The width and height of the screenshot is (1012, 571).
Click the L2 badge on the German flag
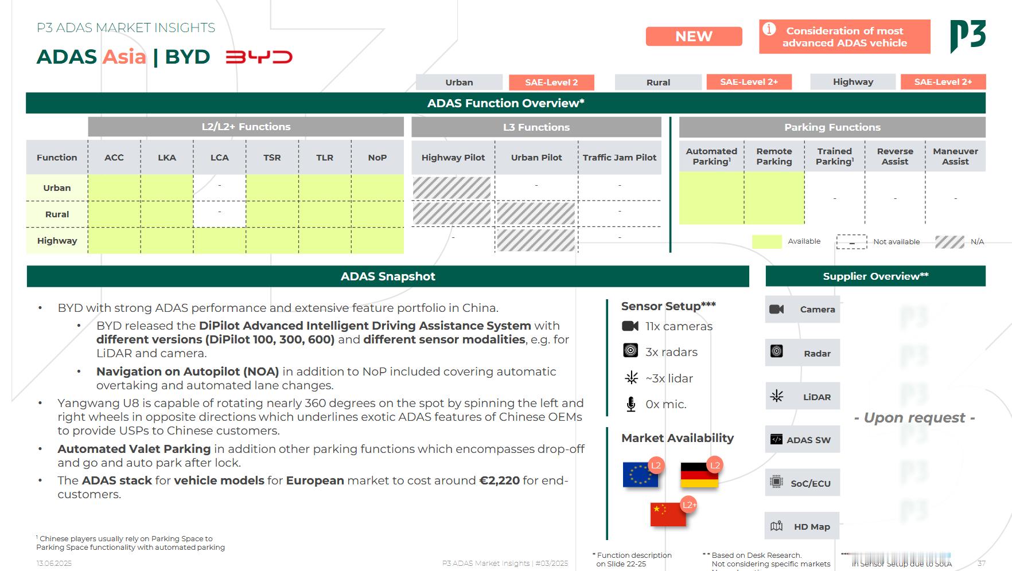[x=715, y=466]
